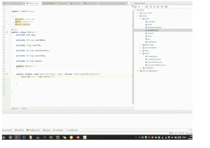Toggle offline mode icon in Gradle toolbar
This screenshot has width=210, height=148.
tap(162, 7)
